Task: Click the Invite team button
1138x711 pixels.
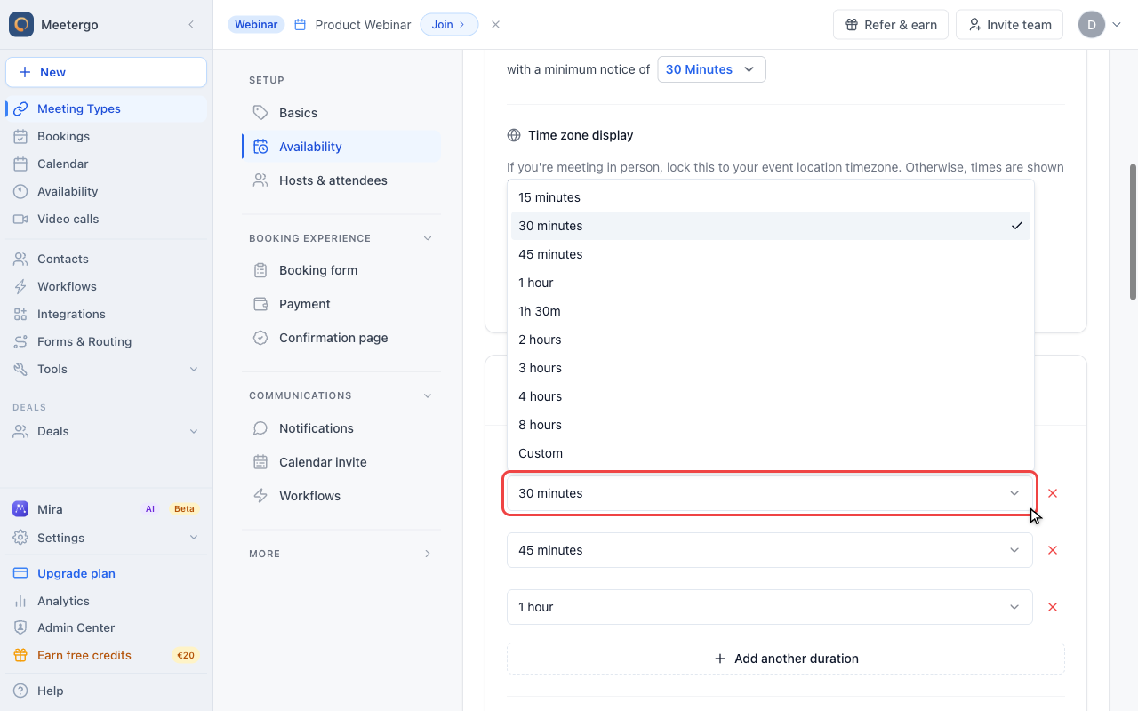Action: [x=1011, y=25]
